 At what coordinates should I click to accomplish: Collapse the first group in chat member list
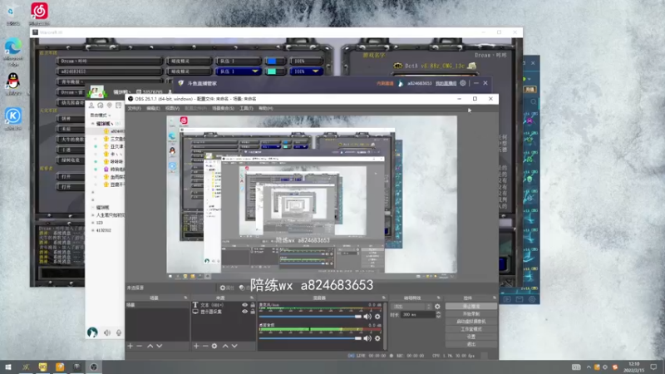[93, 123]
